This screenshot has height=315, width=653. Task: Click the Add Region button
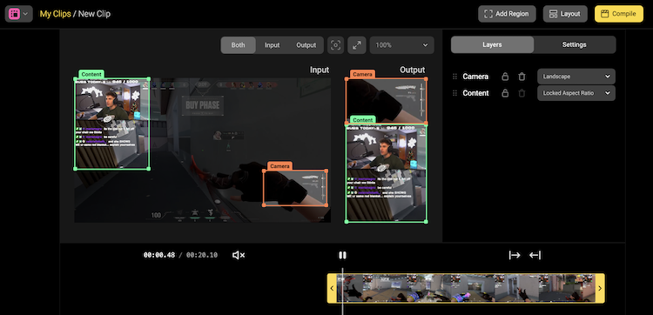click(507, 14)
